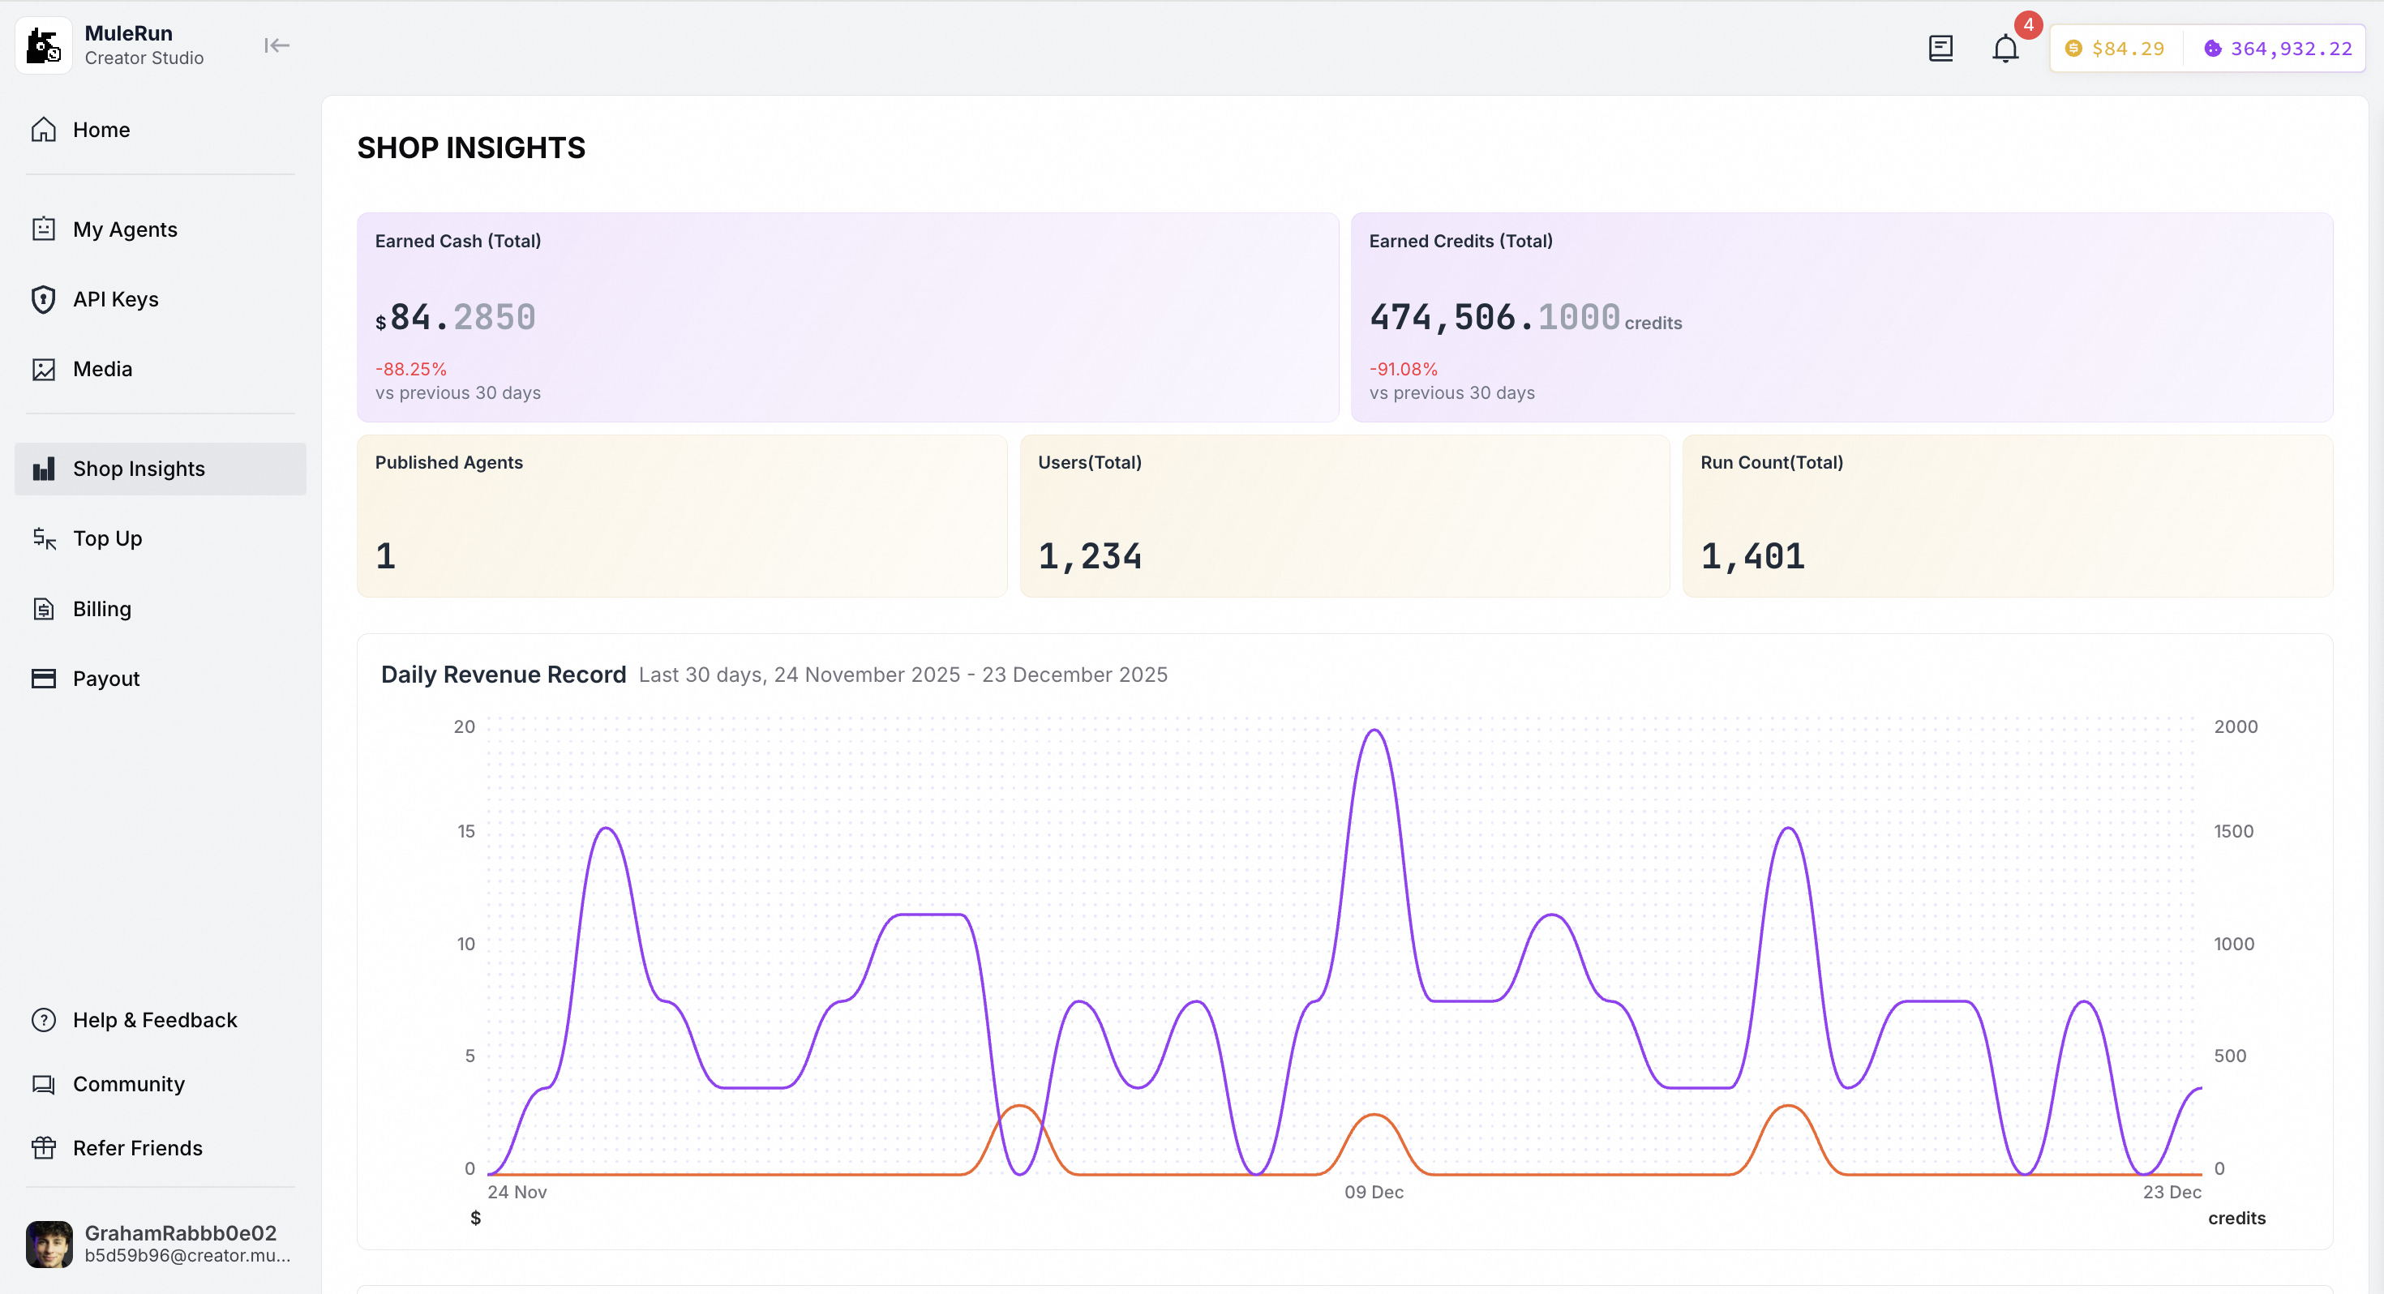Screen dimensions: 2384x1294
Task: Click the Refer Friends gift icon
Action: click(x=44, y=1148)
